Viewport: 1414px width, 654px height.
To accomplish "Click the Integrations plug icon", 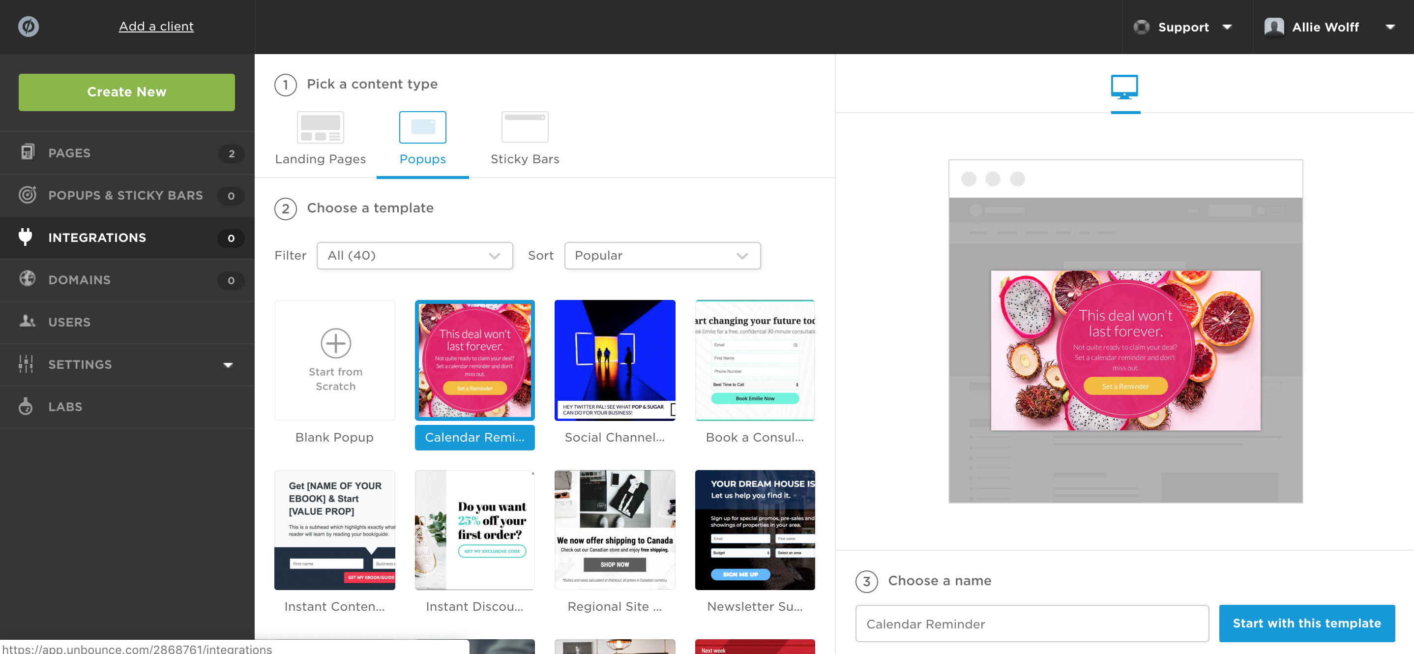I will [x=25, y=237].
